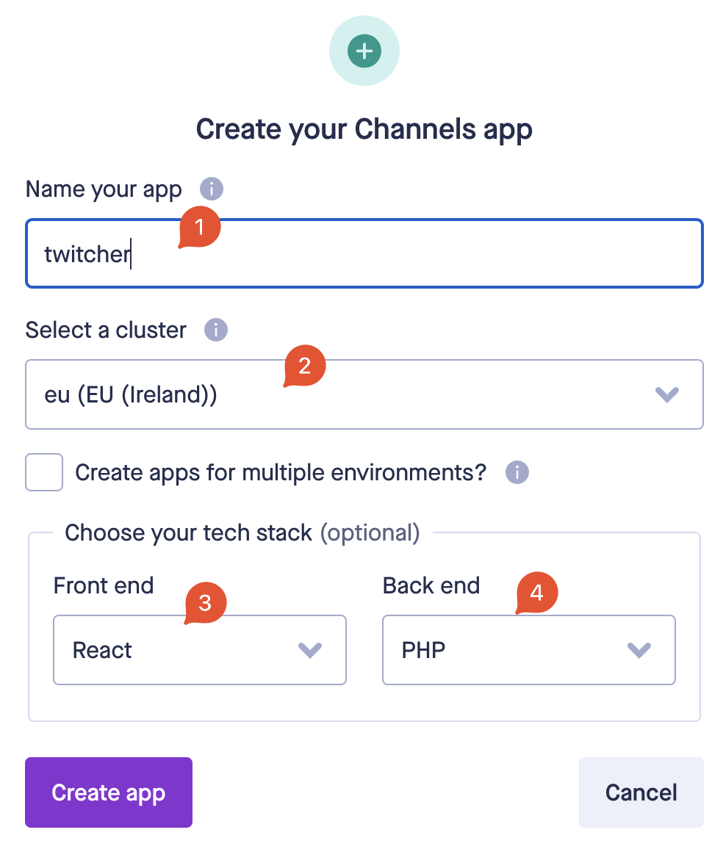The image size is (723, 849).
Task: Click the green plus icon at top
Action: click(364, 51)
